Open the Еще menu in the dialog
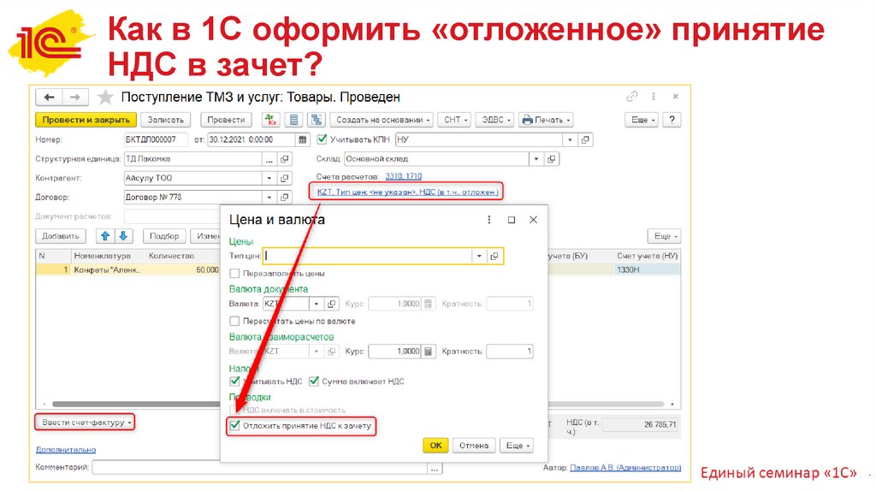The image size is (876, 491). point(517,445)
